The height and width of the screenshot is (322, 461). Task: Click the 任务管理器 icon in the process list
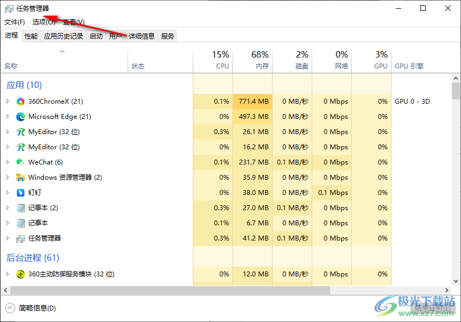pyautogui.click(x=21, y=238)
